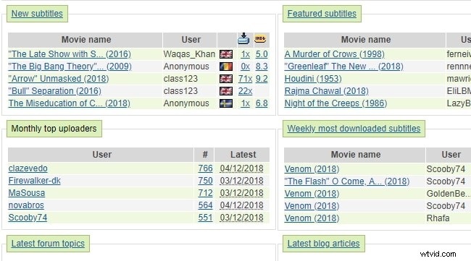Open the 9.2 IMDb rating link

point(262,79)
